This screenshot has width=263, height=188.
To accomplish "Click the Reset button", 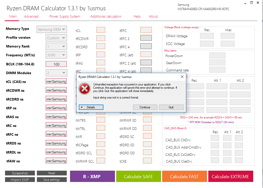I will click(x=52, y=173).
